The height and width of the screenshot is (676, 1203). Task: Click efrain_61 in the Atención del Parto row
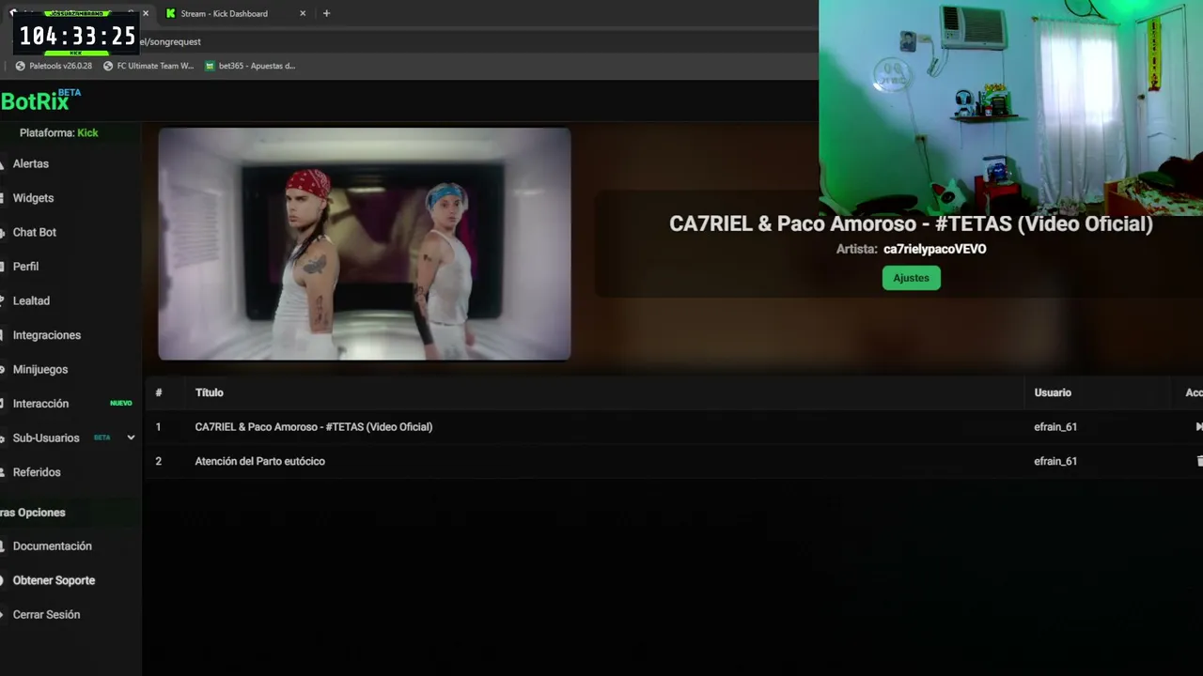pyautogui.click(x=1055, y=461)
